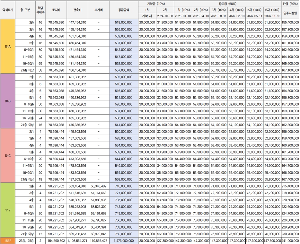Select construction cost 591,616,635
Viewport: 300px width, 244px height.
tap(77, 213)
